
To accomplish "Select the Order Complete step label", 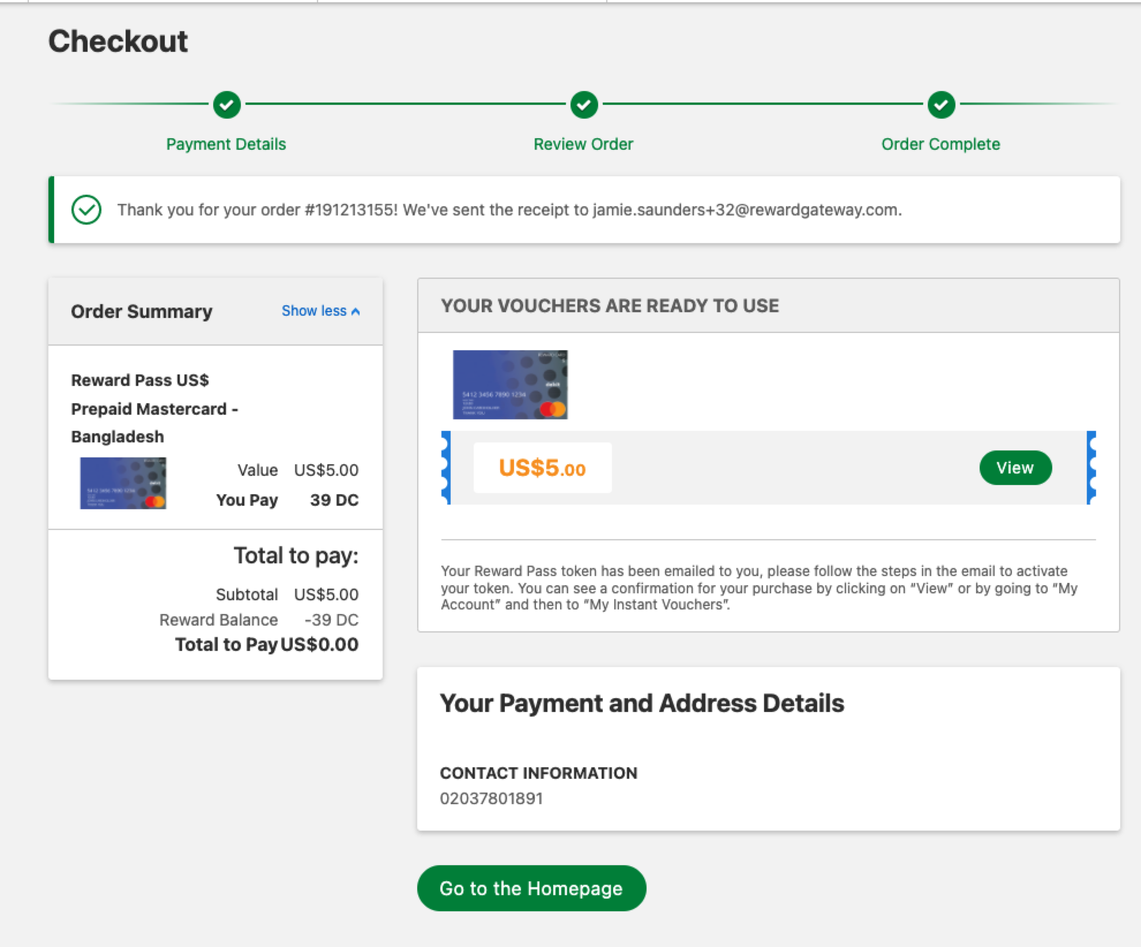I will 940,144.
